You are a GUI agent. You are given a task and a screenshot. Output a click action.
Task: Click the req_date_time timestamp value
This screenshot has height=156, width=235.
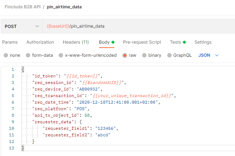117,102
